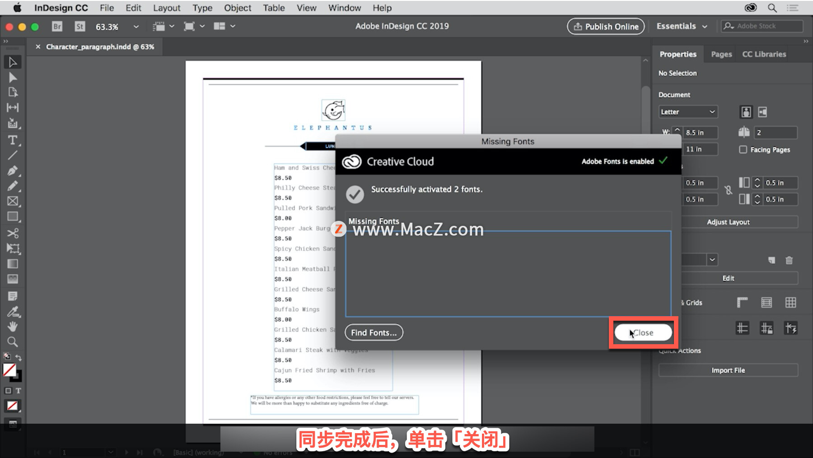Select the Hand tool
Image resolution: width=813 pixels, height=458 pixels.
click(x=13, y=327)
